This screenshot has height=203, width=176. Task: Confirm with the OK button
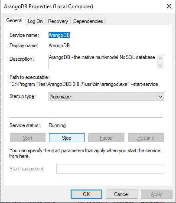coord(86,194)
